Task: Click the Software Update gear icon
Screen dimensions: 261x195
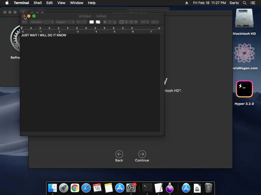Action: pyautogui.click(x=15, y=39)
